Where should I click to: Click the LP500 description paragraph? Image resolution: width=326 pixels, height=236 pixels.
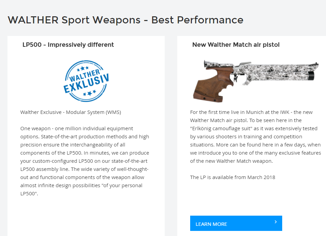click(85, 161)
